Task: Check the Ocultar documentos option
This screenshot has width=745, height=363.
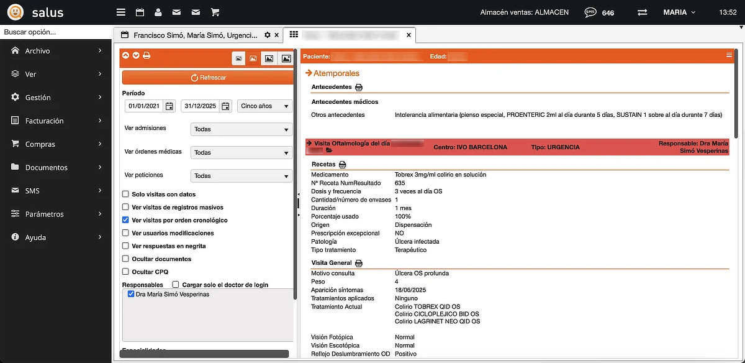Action: coord(126,259)
